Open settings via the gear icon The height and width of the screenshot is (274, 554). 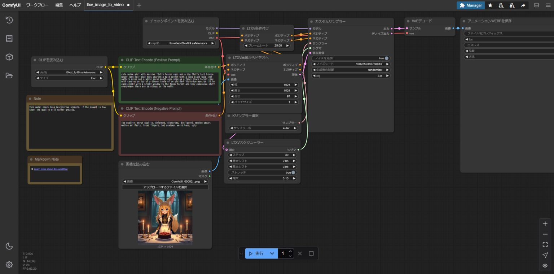(x=9, y=265)
